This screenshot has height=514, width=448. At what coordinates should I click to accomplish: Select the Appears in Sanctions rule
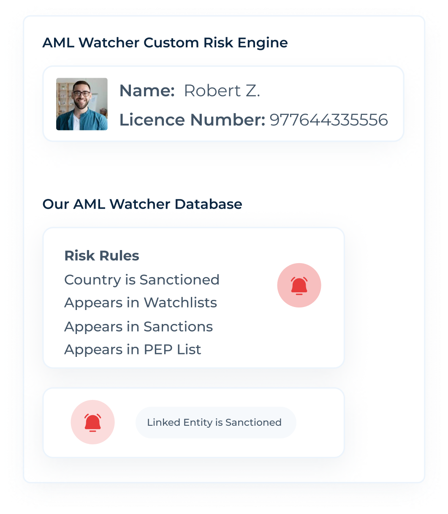tap(138, 326)
